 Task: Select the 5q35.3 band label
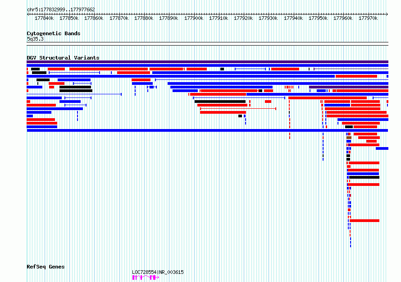pos(35,39)
